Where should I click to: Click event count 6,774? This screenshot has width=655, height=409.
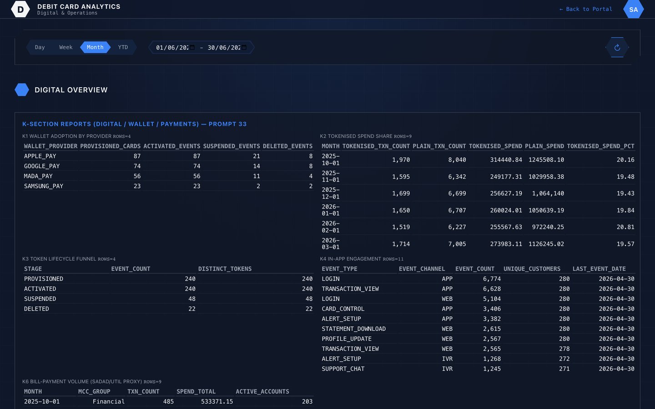(x=492, y=279)
